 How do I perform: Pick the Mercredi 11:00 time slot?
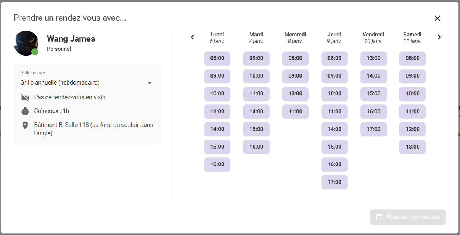(295, 111)
